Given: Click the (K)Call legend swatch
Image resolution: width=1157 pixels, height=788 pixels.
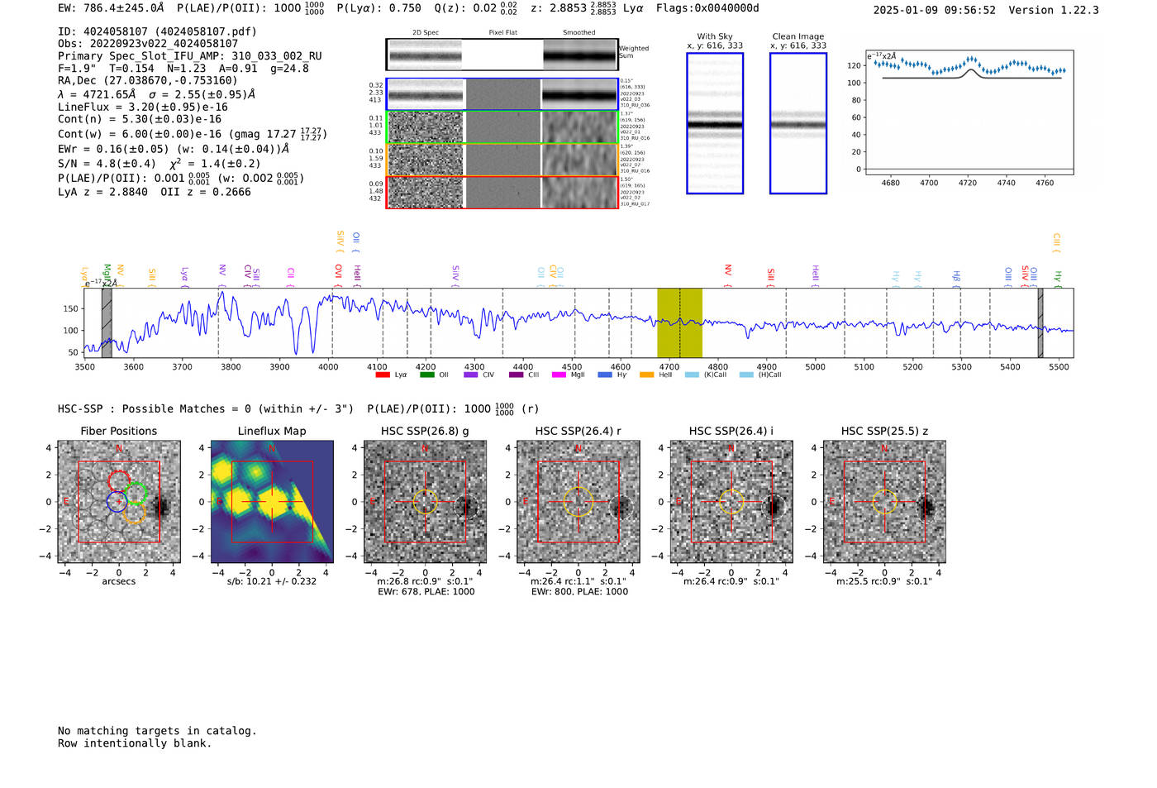Looking at the screenshot, I should 692,375.
